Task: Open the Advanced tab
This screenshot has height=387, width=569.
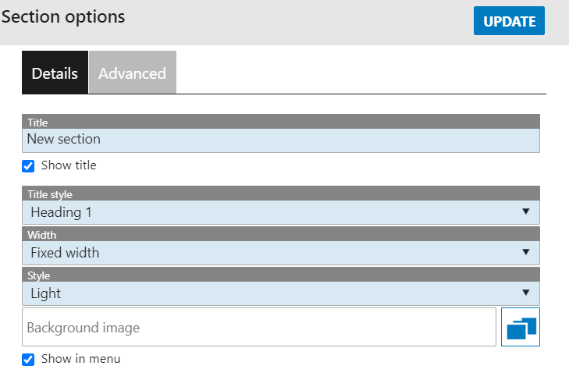Action: pyautogui.click(x=132, y=73)
